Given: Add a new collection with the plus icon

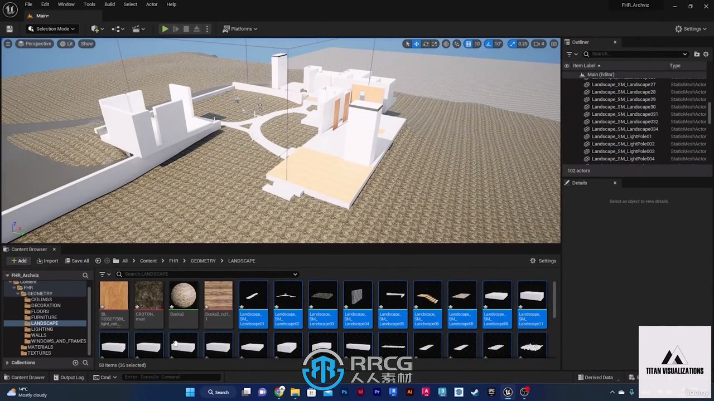Looking at the screenshot, I should click(x=75, y=363).
